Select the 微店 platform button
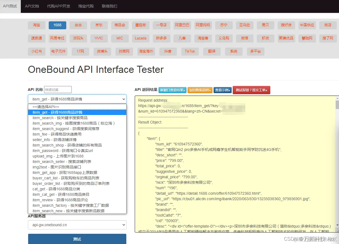339x244 pixels. tap(328, 25)
